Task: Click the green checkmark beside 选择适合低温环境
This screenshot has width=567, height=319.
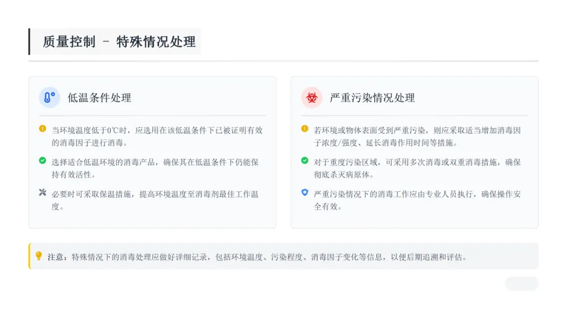Action: 43,161
